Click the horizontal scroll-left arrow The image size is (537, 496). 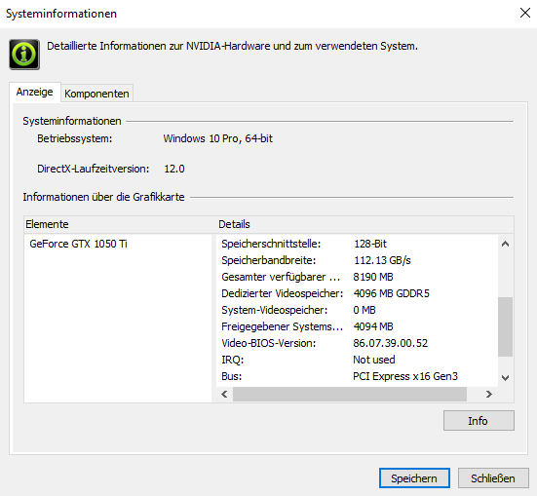pos(225,395)
